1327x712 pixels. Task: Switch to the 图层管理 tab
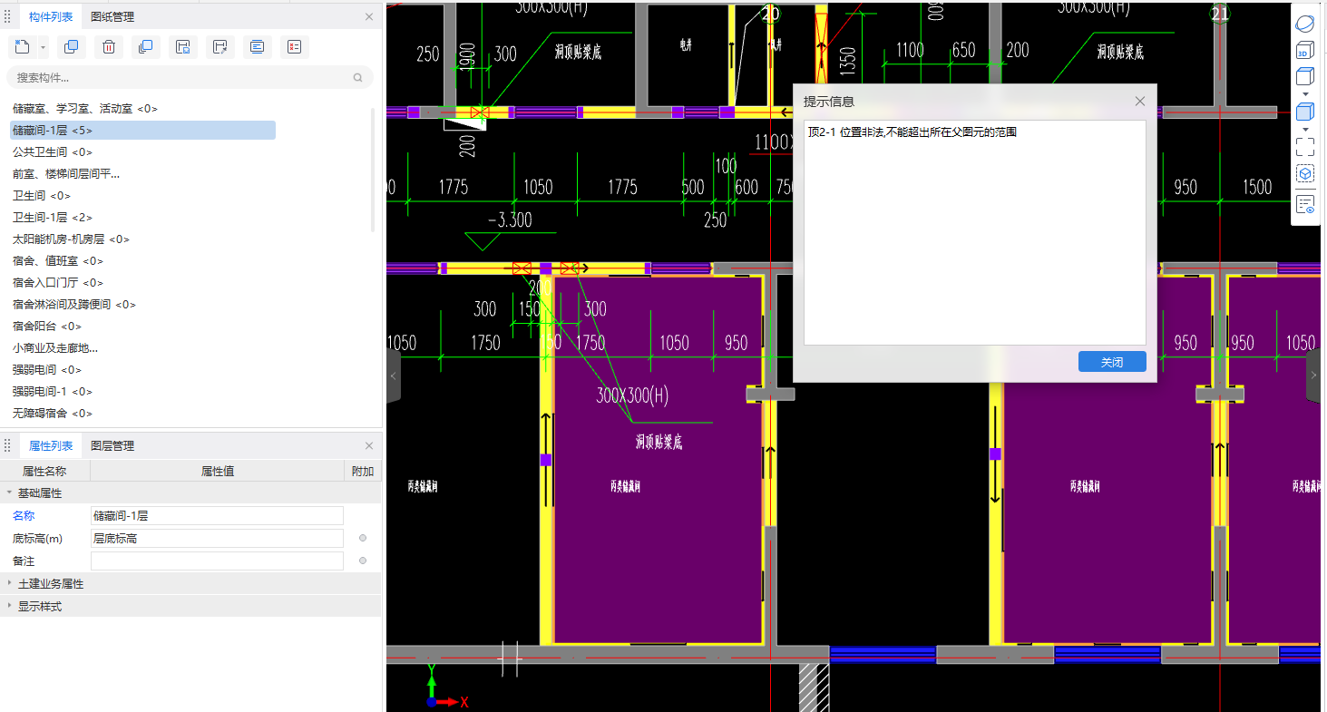[x=112, y=445]
